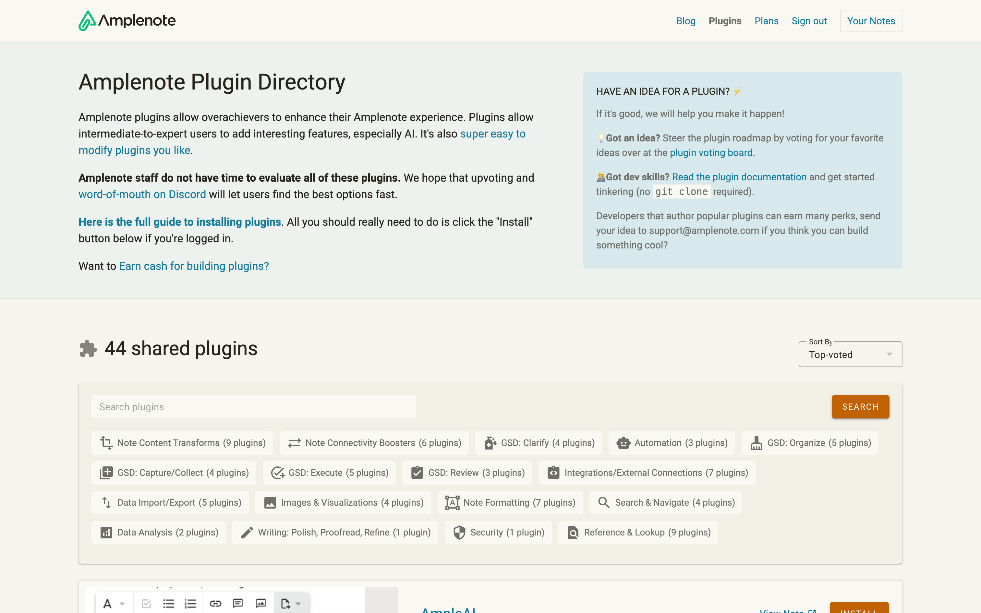
Task: Go to the Blog nav item
Action: 685,21
